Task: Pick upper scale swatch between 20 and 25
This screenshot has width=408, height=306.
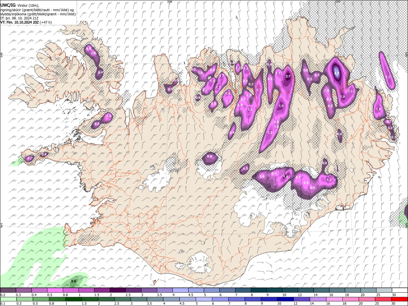Action: [x=368, y=290]
